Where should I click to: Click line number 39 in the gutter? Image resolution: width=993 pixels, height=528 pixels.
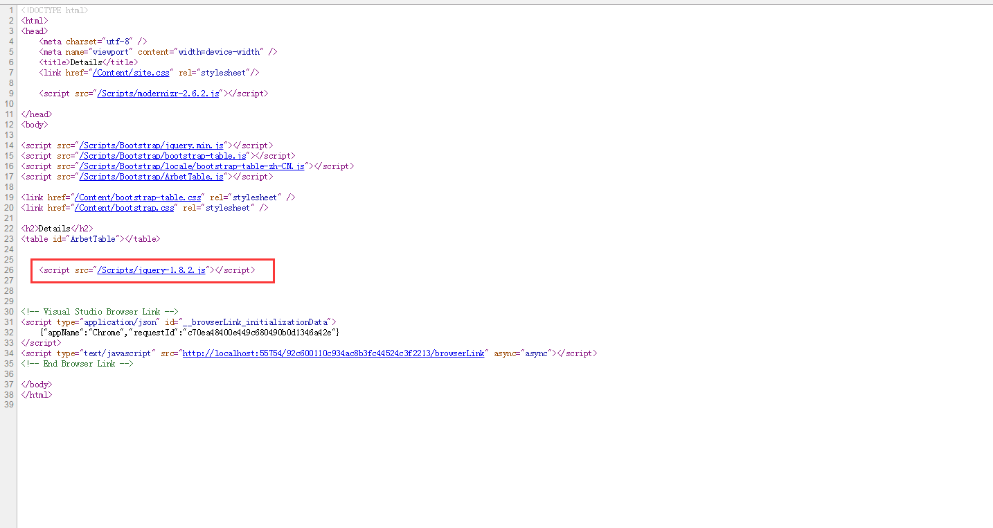(x=9, y=405)
